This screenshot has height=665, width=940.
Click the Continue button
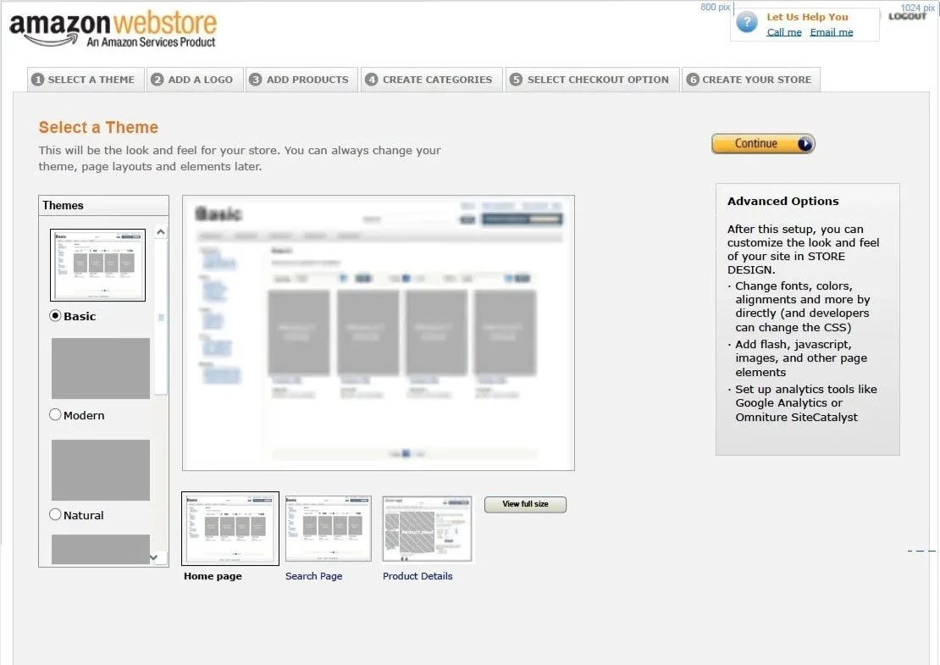(x=763, y=144)
